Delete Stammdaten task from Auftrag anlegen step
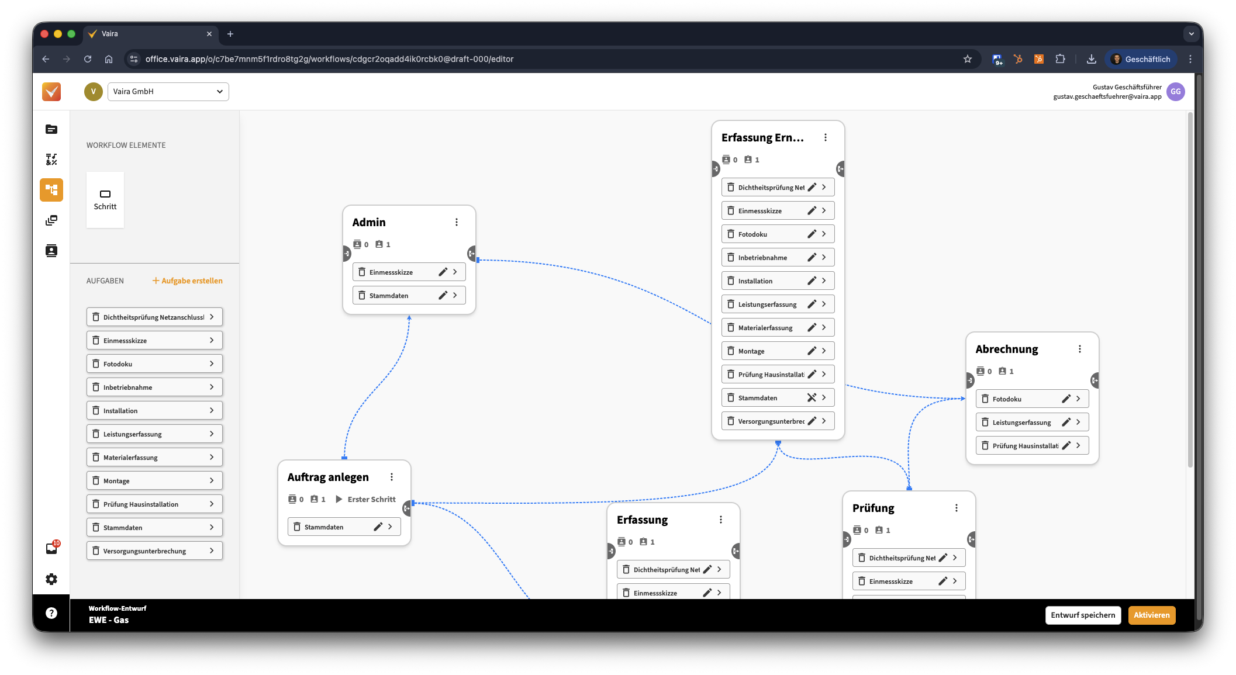1236x675 pixels. pos(297,527)
